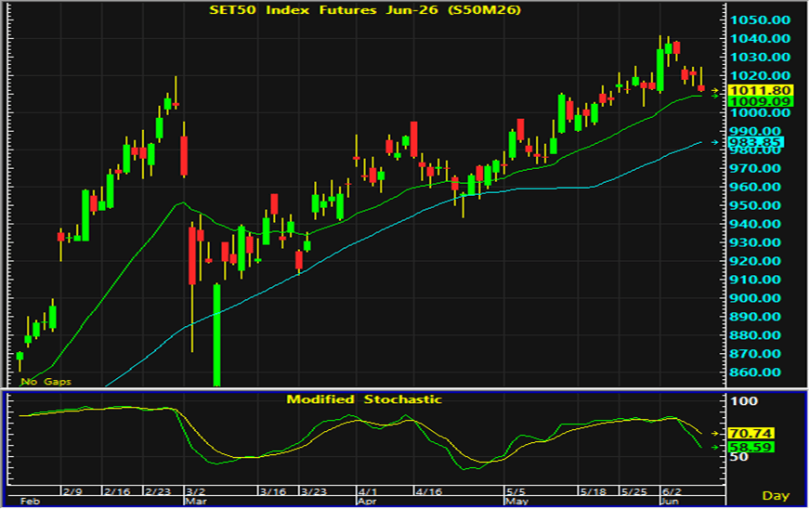The image size is (810, 509).
Task: Click the stochastic scale label 50
Action: pyautogui.click(x=739, y=457)
